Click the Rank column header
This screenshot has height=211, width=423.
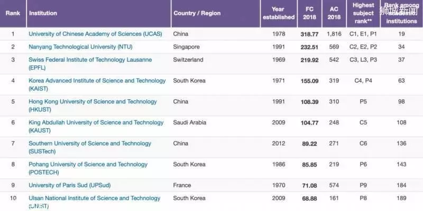tap(13, 13)
